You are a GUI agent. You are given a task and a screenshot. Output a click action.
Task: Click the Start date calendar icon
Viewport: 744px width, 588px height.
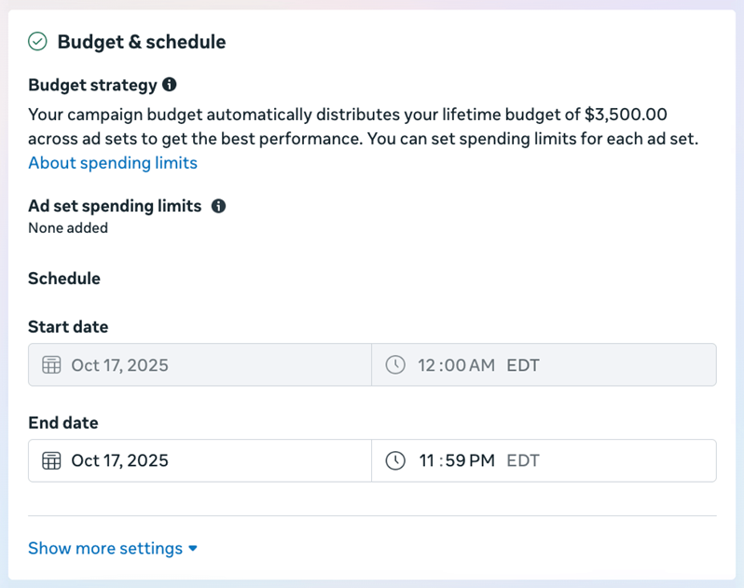point(51,365)
